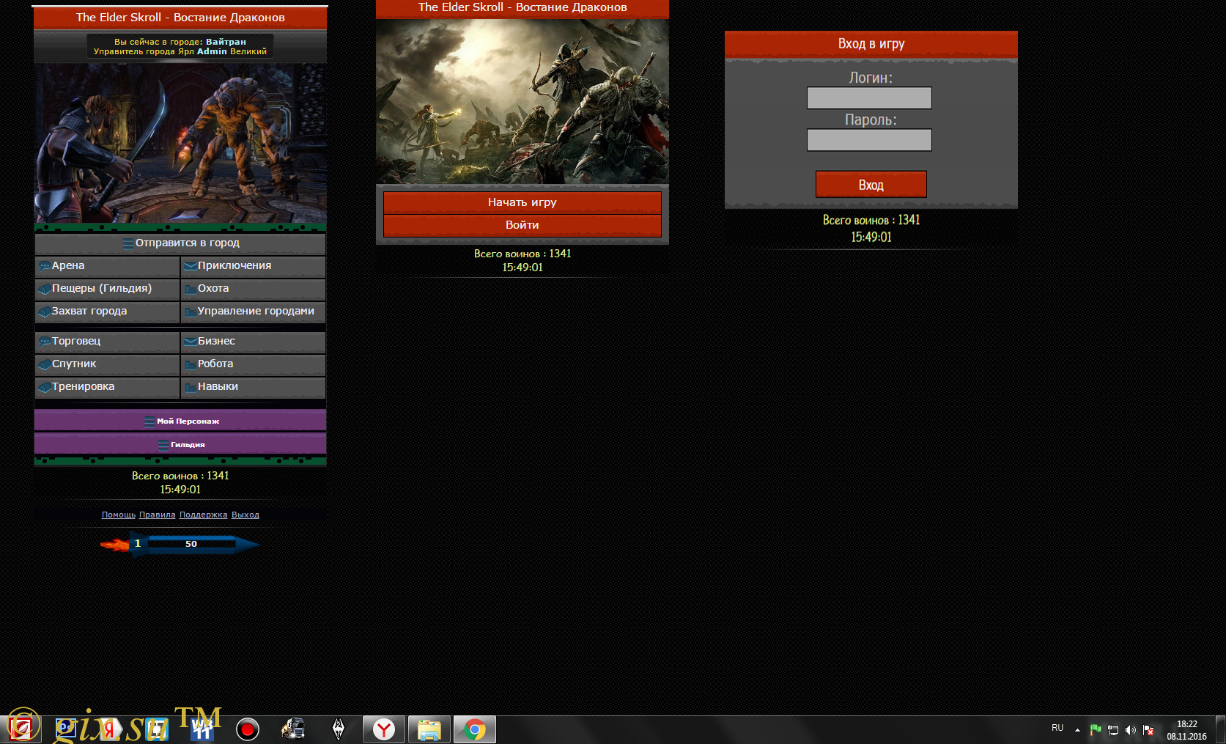Show hidden tray icons arrow
The image size is (1226, 744).
pos(1077,730)
